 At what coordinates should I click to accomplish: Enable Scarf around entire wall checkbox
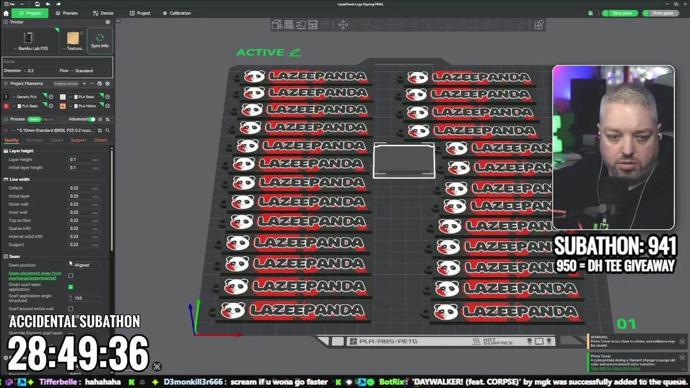tap(71, 309)
